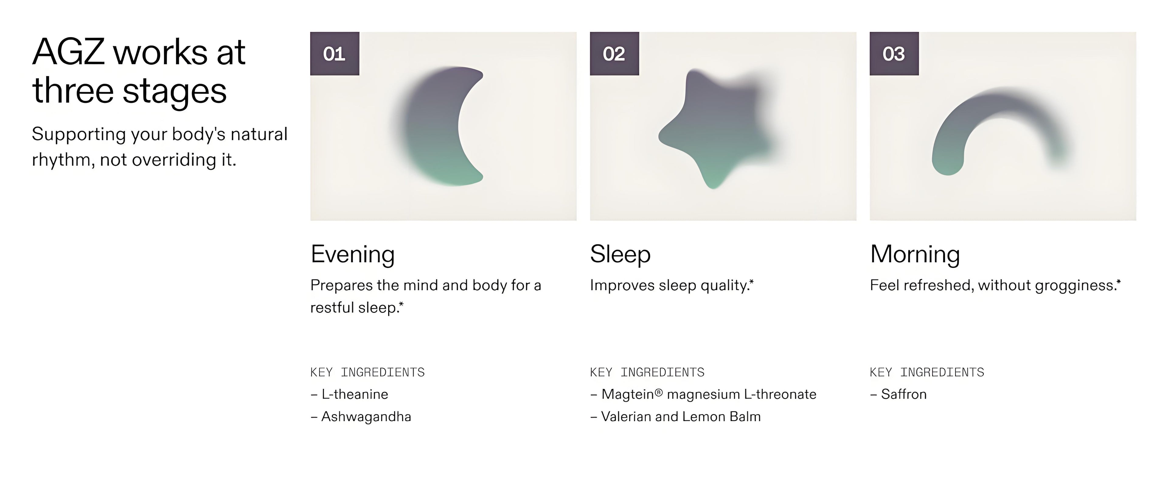1168x479 pixels.
Task: Click the Saffron ingredient
Action: pos(904,394)
